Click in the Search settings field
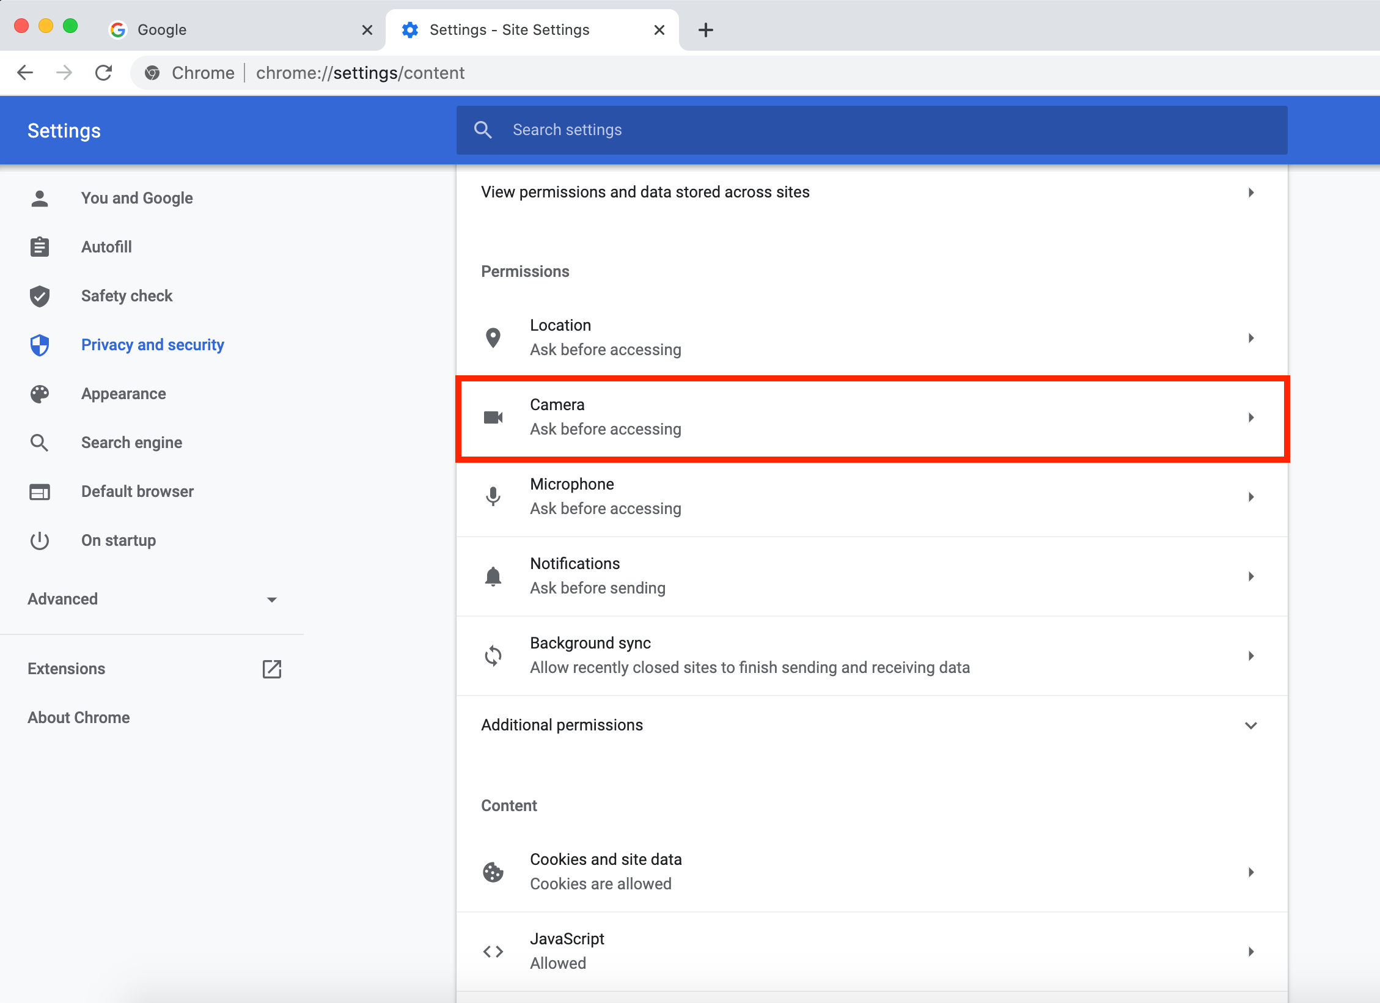This screenshot has height=1003, width=1380. [872, 130]
